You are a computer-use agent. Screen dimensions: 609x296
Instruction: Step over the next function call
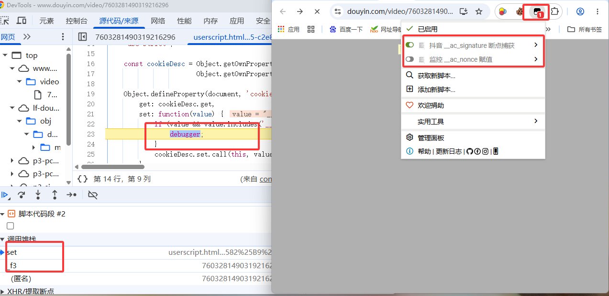(22, 195)
